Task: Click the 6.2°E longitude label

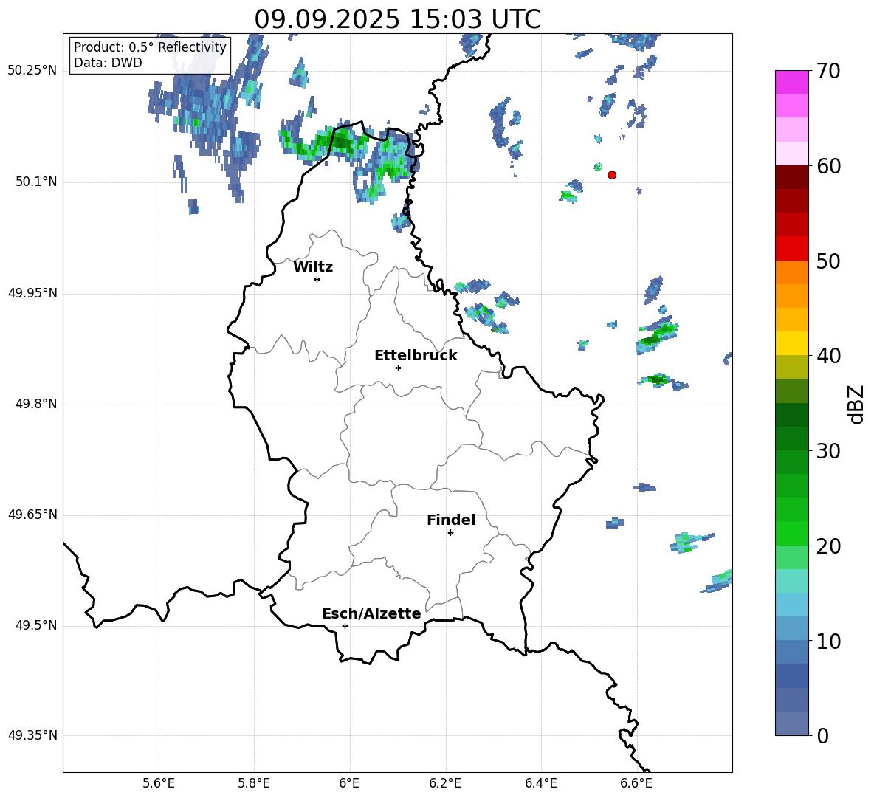Action: pos(445,783)
